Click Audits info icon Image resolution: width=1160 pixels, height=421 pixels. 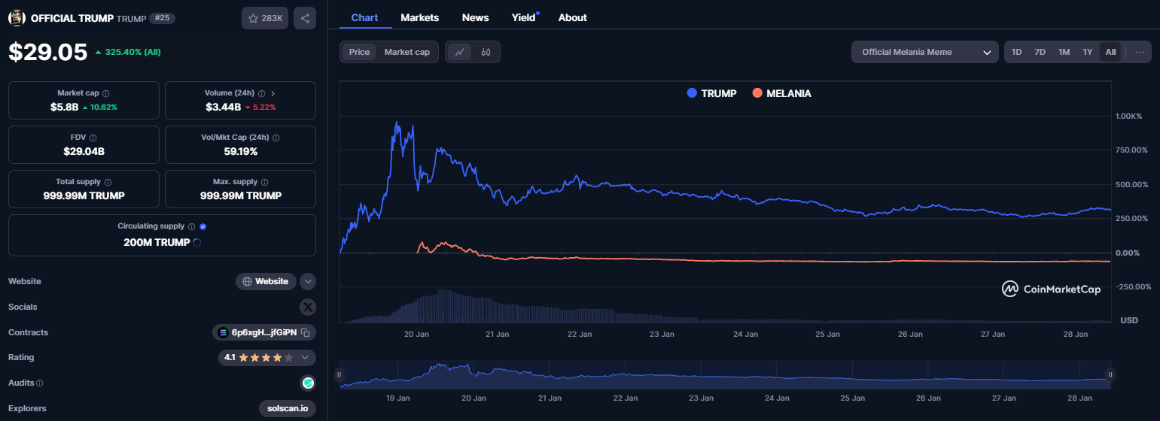(x=39, y=383)
